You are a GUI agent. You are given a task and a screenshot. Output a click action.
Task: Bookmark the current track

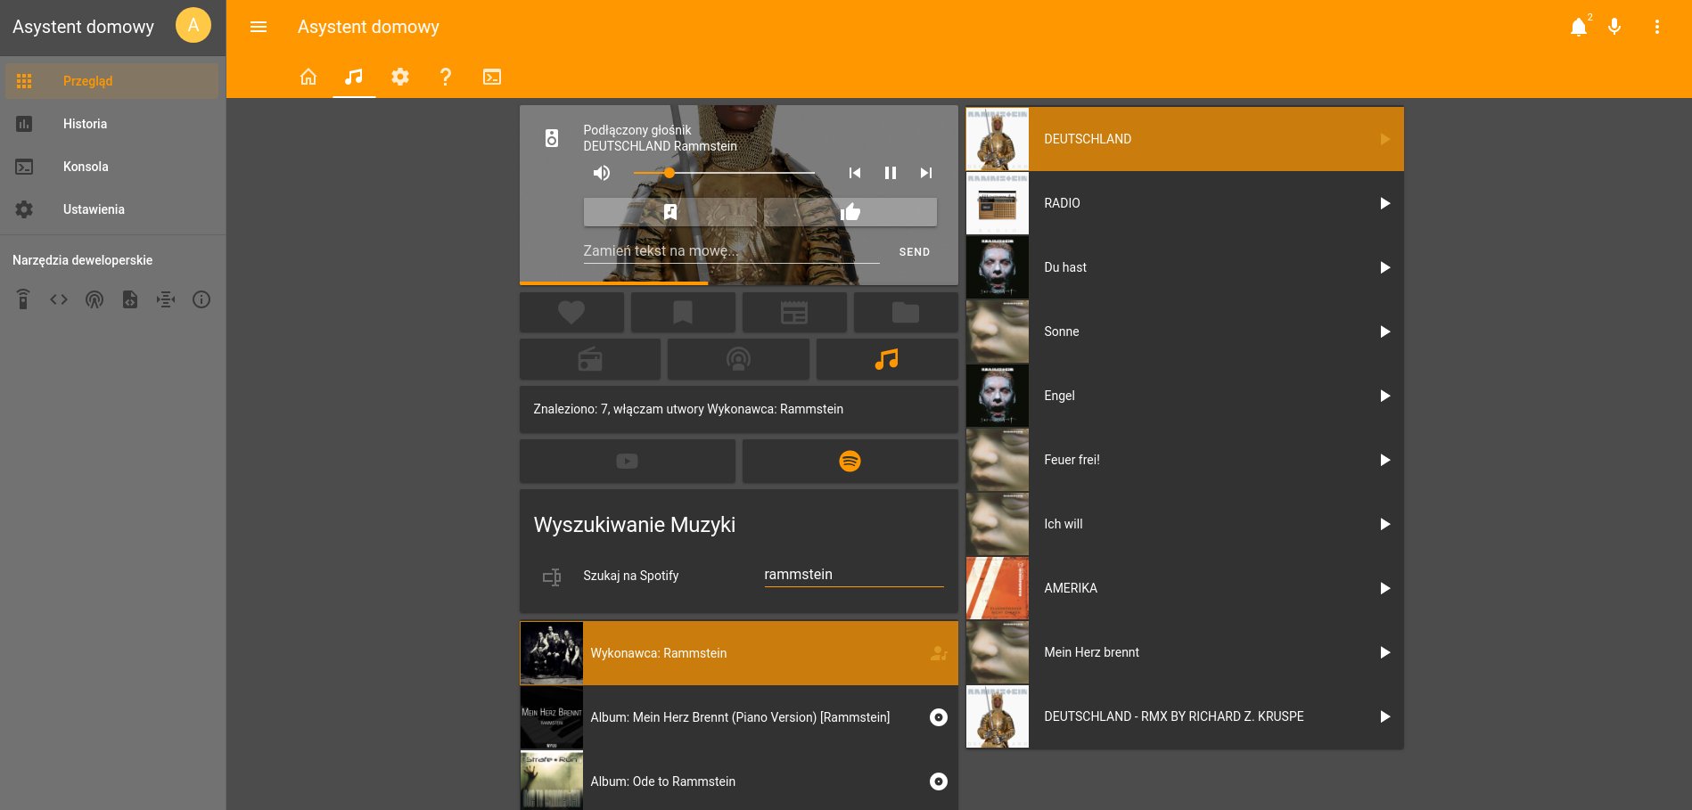tap(670, 212)
